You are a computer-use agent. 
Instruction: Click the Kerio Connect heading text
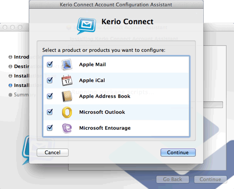[x=127, y=22]
